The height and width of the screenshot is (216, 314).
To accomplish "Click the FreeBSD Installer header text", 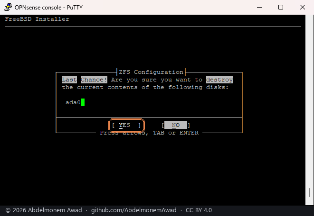I will [x=37, y=19].
